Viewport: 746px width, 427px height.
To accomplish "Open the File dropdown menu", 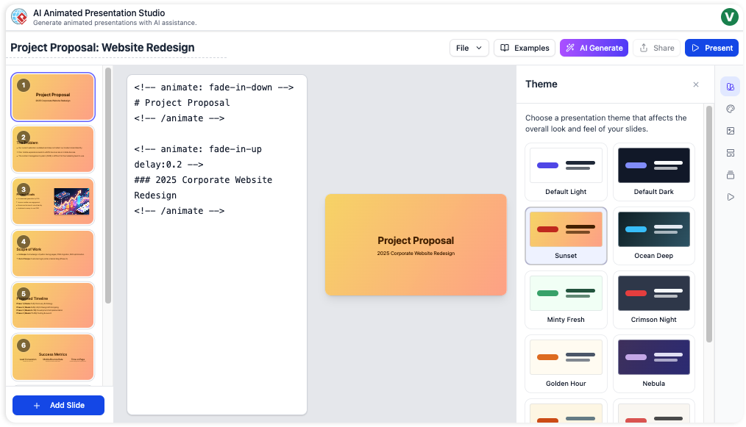I will [470, 47].
